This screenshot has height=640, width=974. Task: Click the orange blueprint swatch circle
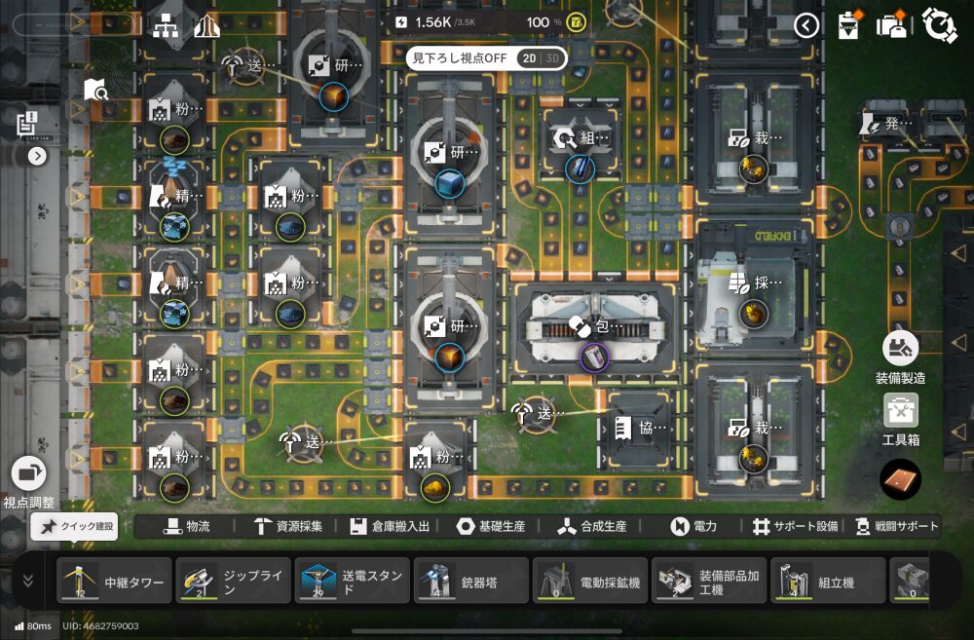coord(900,479)
